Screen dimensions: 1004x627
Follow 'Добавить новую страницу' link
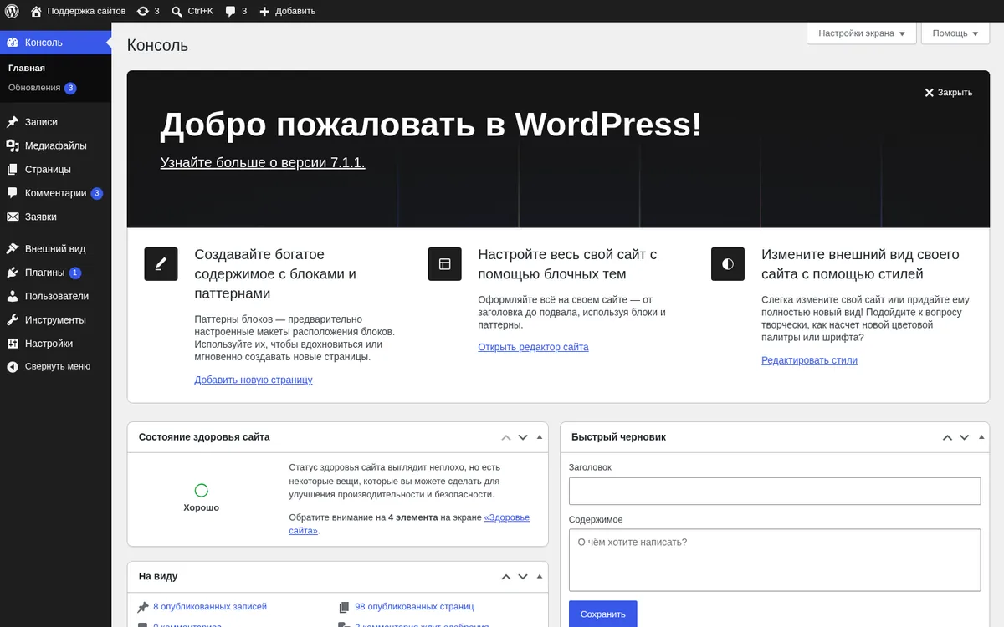254,380
